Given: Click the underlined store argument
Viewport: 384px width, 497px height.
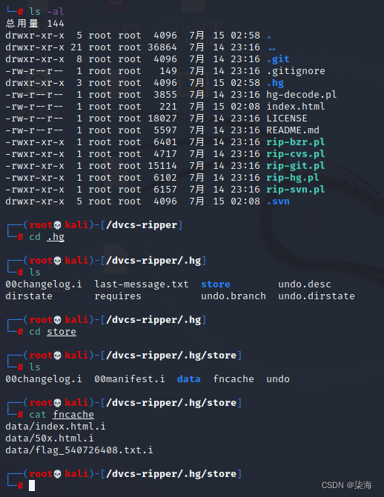Looking at the screenshot, I should [62, 332].
